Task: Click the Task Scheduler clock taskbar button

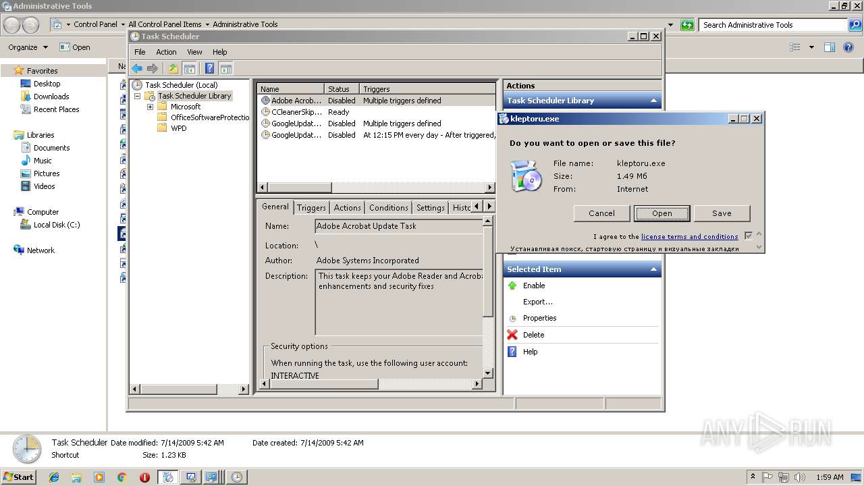Action: tap(236, 477)
